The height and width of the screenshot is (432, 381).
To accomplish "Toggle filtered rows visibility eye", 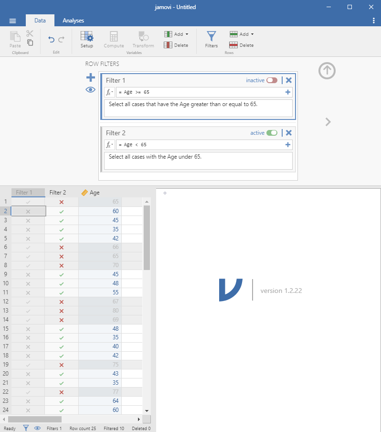I will (91, 90).
